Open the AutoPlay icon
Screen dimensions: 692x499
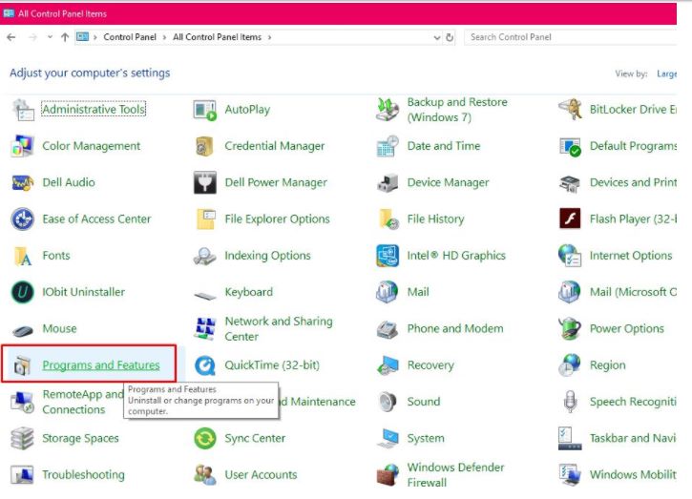pyautogui.click(x=205, y=110)
